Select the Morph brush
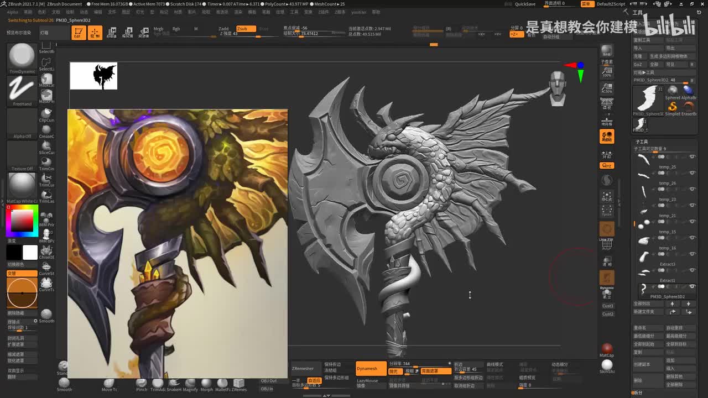Image resolution: width=708 pixels, height=398 pixels. click(206, 385)
